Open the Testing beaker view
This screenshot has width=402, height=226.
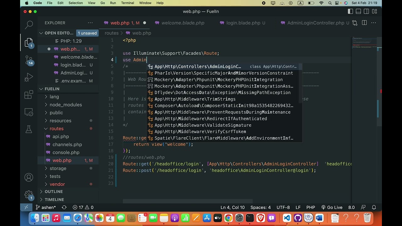click(x=29, y=129)
